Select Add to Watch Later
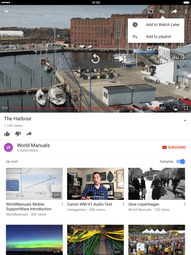Screen dimensions: 191x255 156,25
